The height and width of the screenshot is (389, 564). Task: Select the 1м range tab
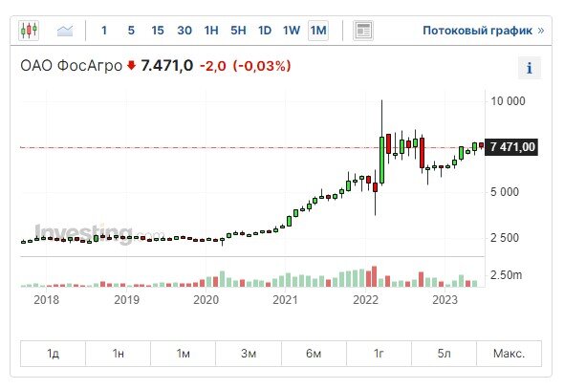[x=184, y=354]
